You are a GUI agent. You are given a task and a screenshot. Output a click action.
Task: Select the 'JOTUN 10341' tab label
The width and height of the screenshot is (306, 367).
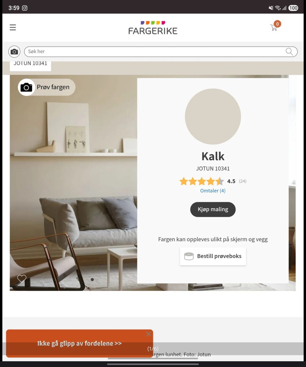(31, 64)
